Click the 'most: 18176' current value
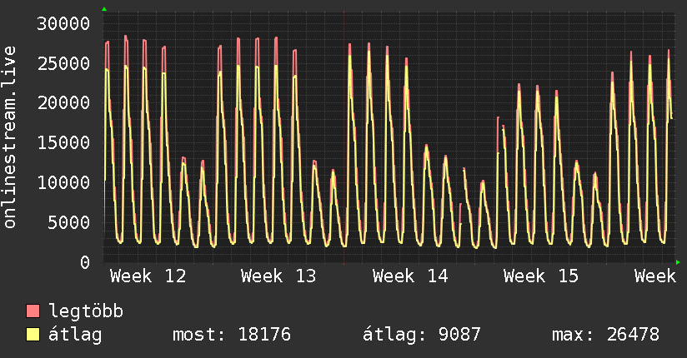The width and height of the screenshot is (687, 358). tap(231, 335)
